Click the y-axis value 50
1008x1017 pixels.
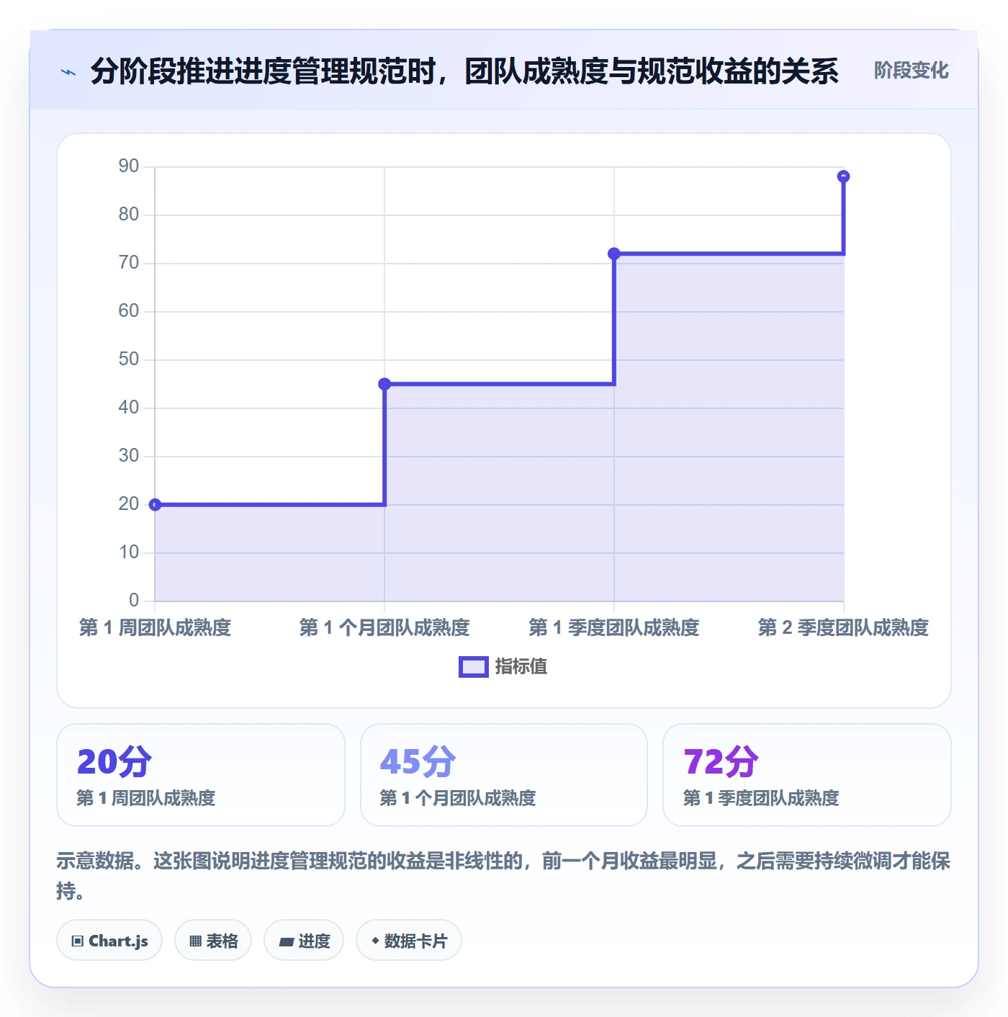pyautogui.click(x=129, y=359)
